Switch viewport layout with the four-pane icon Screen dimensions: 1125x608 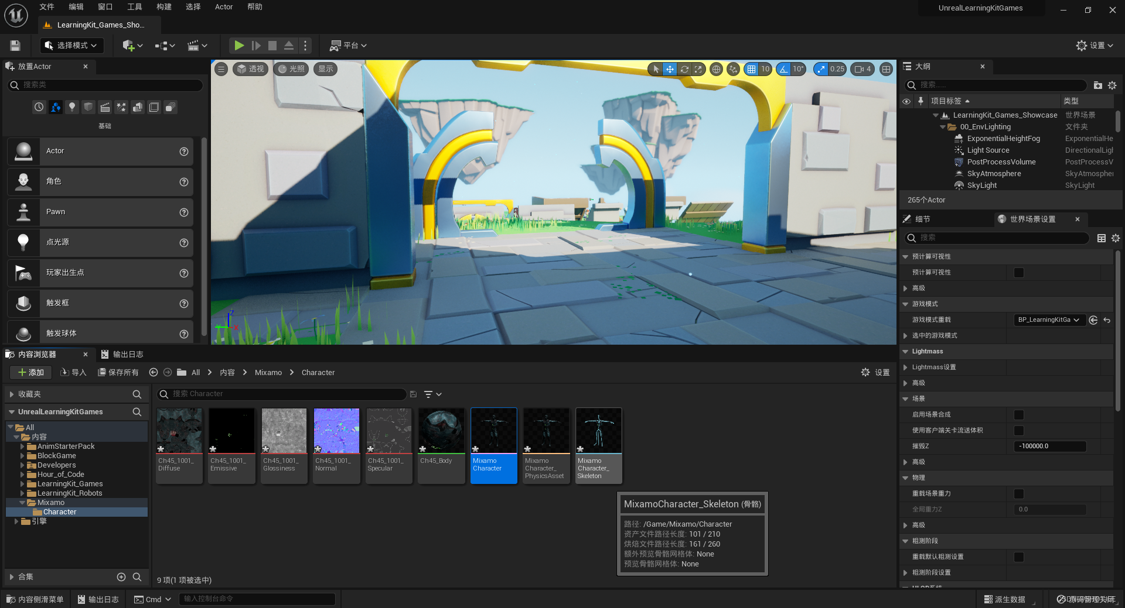[886, 69]
